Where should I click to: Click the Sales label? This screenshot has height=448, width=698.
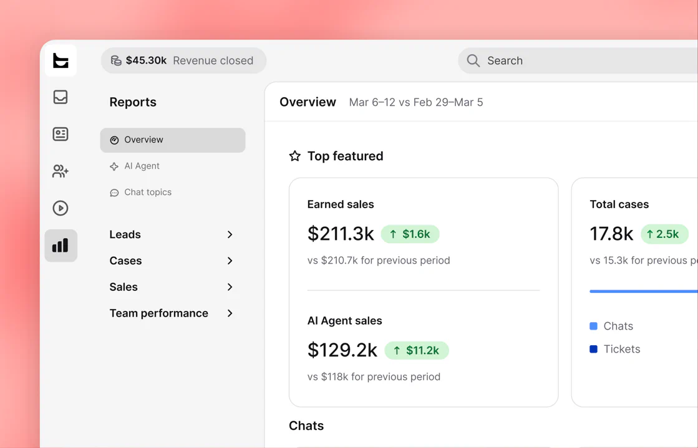[124, 287]
